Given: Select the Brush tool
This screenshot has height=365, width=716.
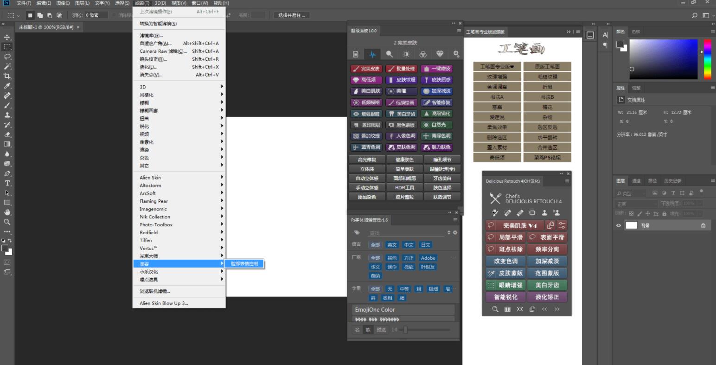Looking at the screenshot, I should [7, 105].
